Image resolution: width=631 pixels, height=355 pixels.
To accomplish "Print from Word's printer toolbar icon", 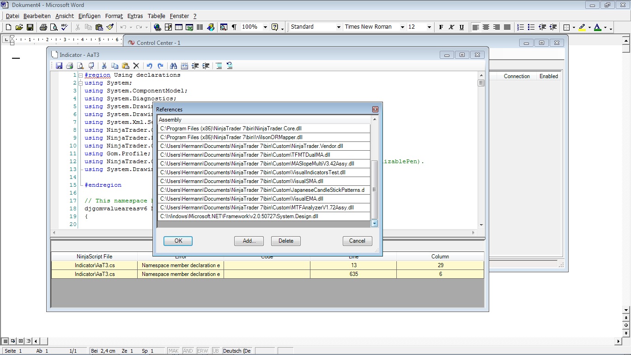I will (43, 27).
